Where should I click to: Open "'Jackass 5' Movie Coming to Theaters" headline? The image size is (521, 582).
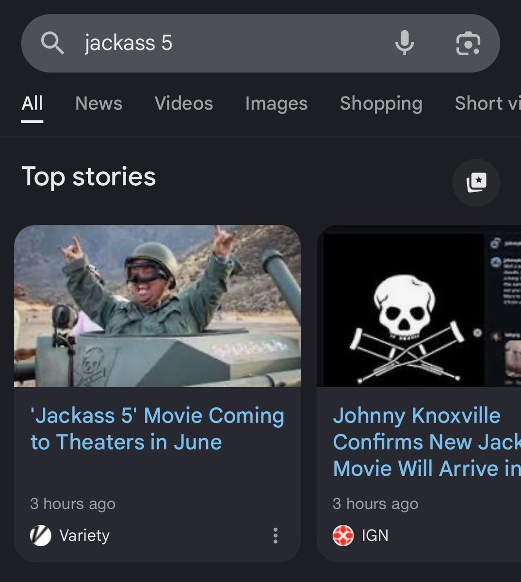[157, 429]
